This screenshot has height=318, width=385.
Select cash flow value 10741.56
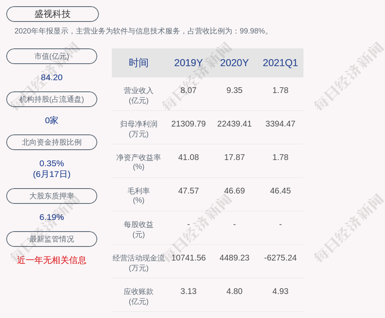click(x=188, y=258)
